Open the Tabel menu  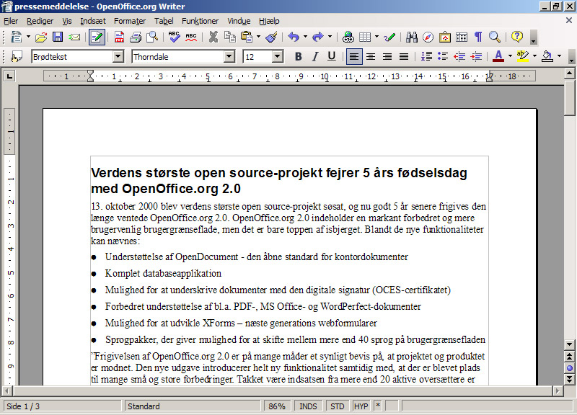(164, 21)
